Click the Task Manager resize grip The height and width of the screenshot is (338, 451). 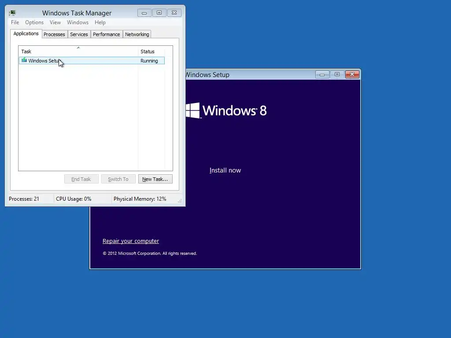(180, 201)
